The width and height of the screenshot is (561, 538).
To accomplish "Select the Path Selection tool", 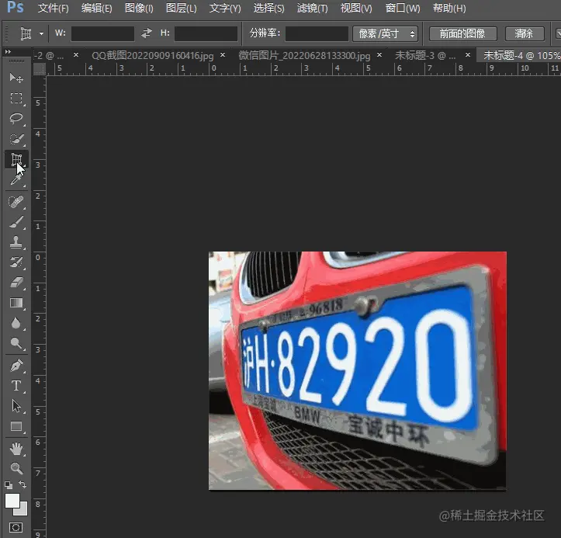I will point(16,406).
